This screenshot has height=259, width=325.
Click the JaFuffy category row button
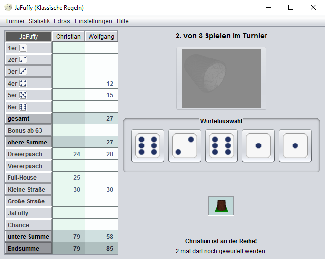pos(28,213)
